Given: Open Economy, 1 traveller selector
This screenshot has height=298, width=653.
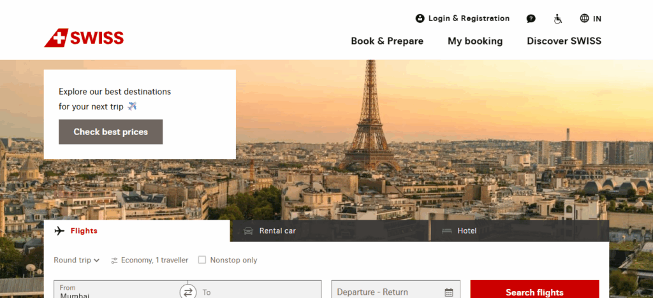Looking at the screenshot, I should point(150,260).
